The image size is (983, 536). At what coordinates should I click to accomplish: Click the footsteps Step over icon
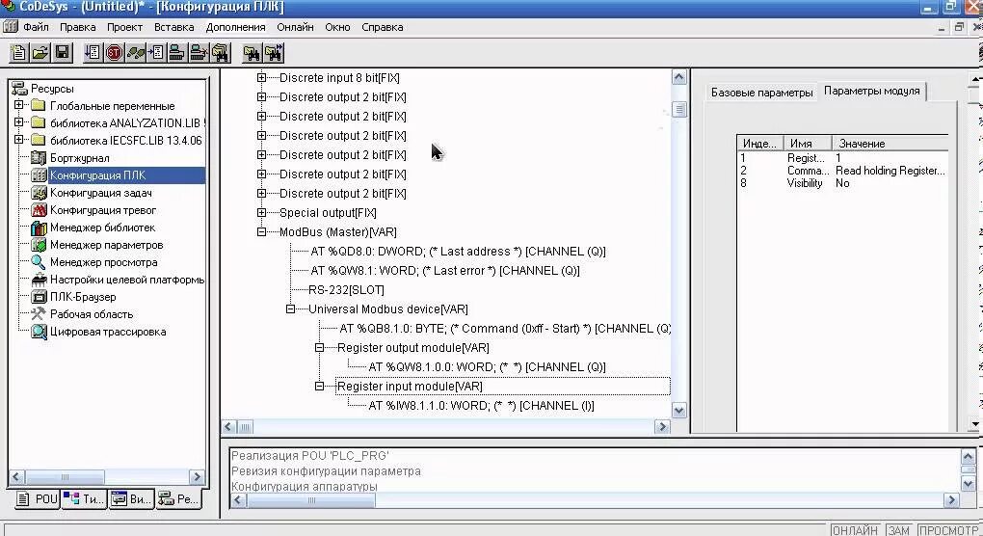(x=136, y=53)
